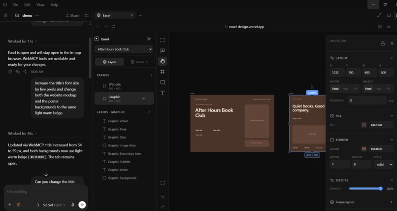Expand the Worked for 46s details
This screenshot has height=211, width=397.
(x=22, y=133)
